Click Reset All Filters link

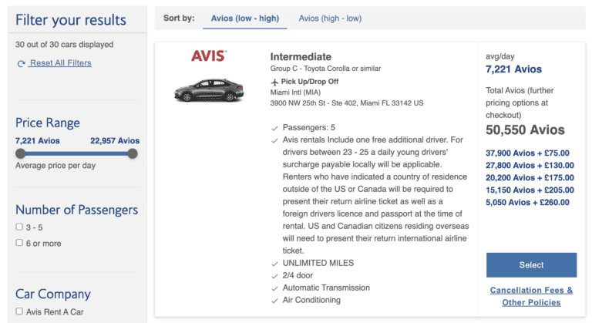pos(60,63)
